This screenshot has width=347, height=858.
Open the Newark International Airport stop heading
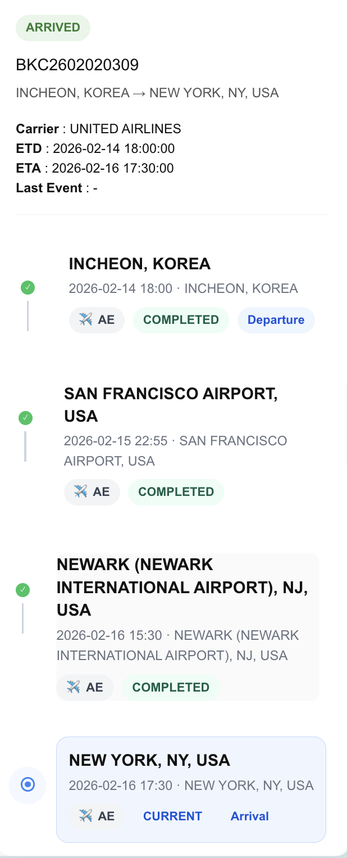(x=182, y=587)
